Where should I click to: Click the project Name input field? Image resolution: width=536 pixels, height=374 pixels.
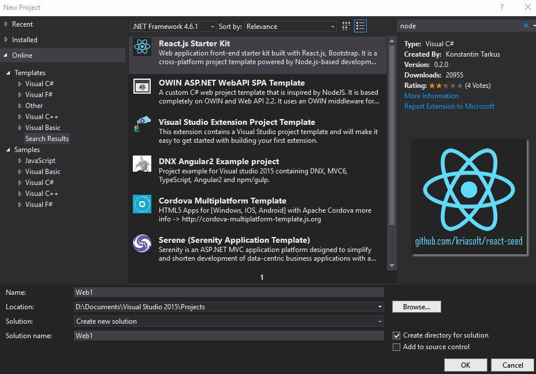point(229,292)
